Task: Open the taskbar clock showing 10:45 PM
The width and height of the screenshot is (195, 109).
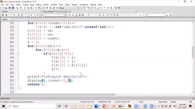Action: [182, 106]
